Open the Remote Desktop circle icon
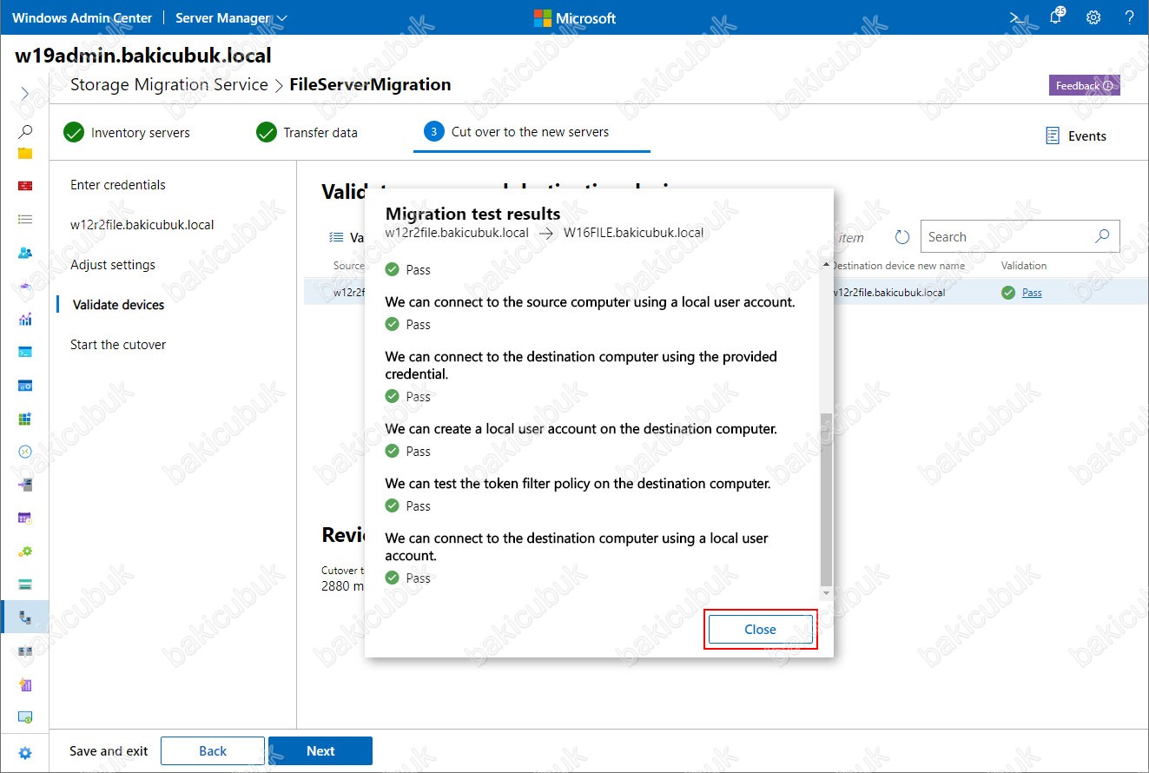Image resolution: width=1149 pixels, height=773 pixels. (25, 452)
